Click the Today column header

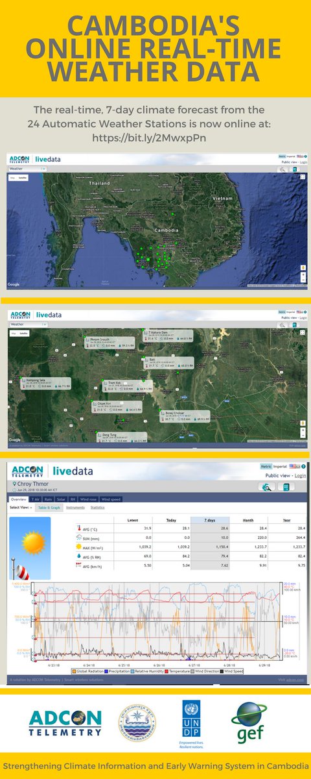171,520
